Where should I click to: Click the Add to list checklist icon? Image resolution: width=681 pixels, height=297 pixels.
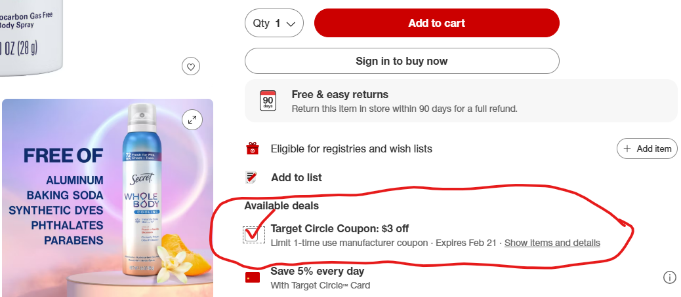[252, 177]
